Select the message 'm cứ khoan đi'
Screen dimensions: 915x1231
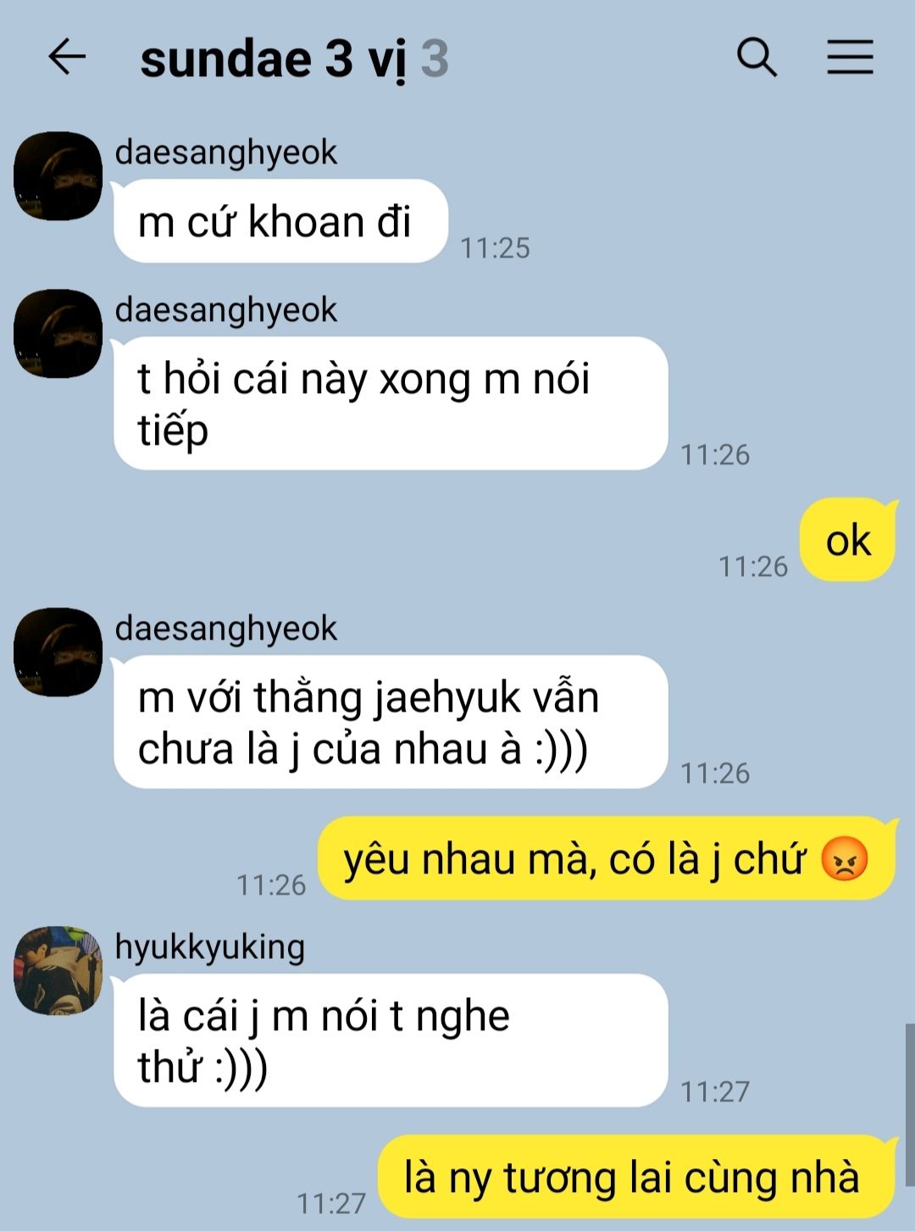pos(280,221)
